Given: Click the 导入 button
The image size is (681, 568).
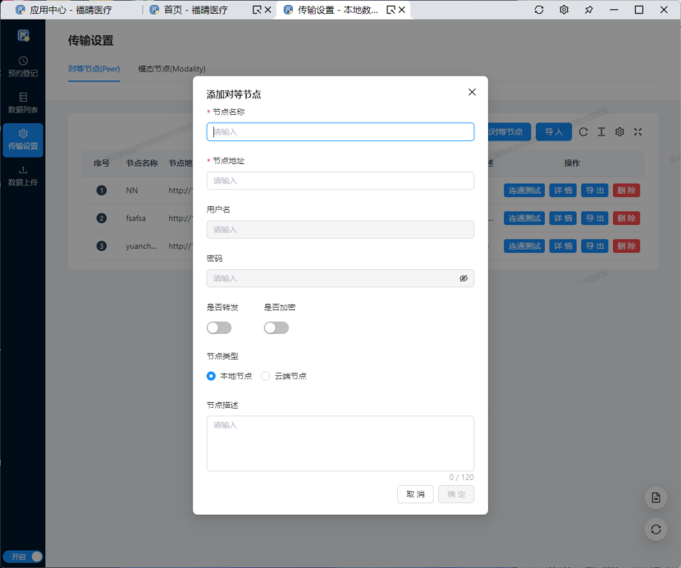Looking at the screenshot, I should (554, 131).
